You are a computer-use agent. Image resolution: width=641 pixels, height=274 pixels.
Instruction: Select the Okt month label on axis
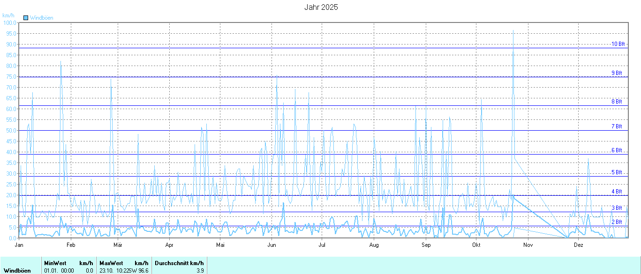(476, 244)
